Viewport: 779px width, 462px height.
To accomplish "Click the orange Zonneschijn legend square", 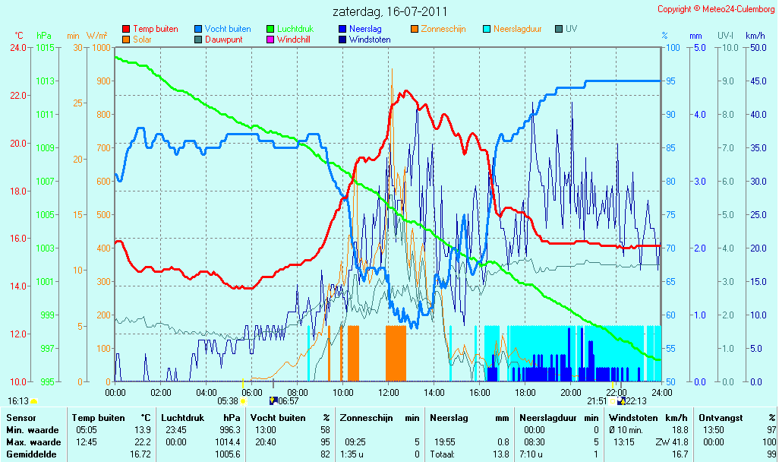I will click(x=415, y=30).
